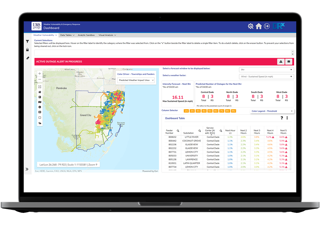The image size is (321, 225).
Task: Open the Data Tables menu
Action: pos(67,35)
